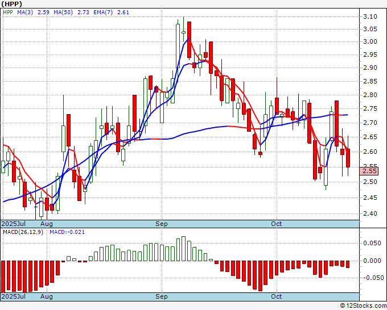Viewport: 387px width, 310px height.
Task: Click the 2.40 price axis label
Action: tap(370, 213)
